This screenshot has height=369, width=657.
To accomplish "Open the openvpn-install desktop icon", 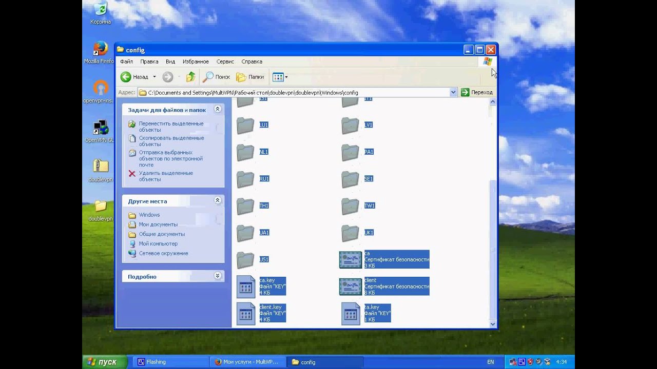I will tap(100, 92).
